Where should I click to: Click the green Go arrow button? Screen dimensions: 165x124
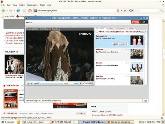pos(125,11)
